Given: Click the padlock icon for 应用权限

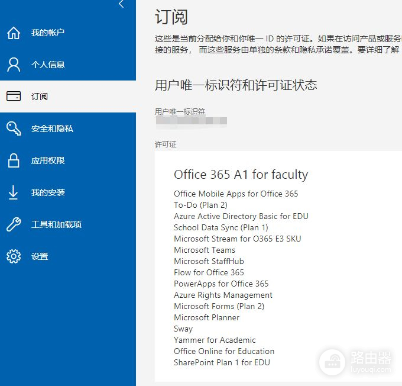Looking at the screenshot, I should click(14, 160).
